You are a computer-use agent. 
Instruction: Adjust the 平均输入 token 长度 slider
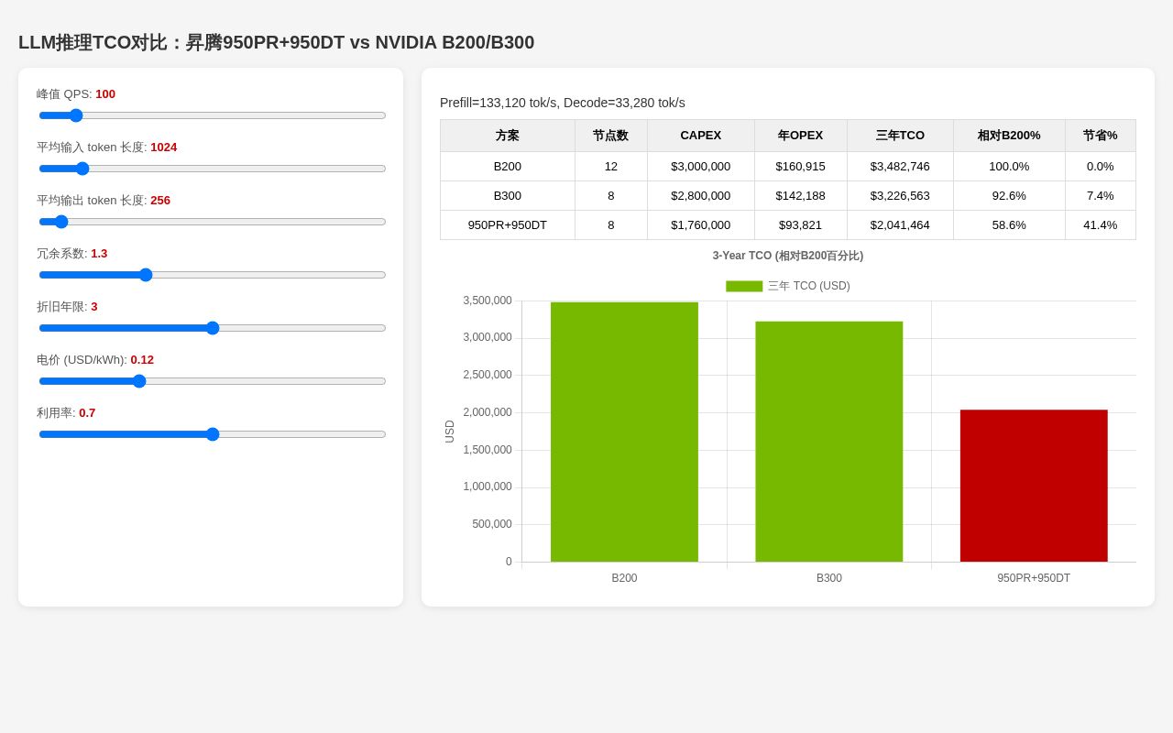[x=213, y=169]
